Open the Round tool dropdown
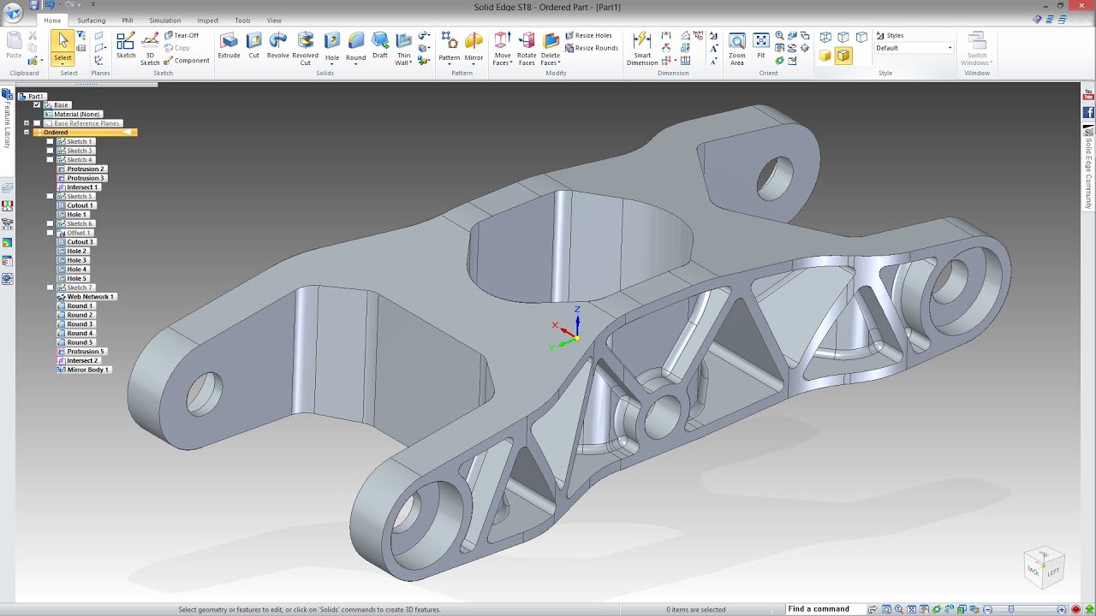The height and width of the screenshot is (616, 1096). pos(356,63)
